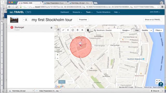Switch to the izi.TRAVEL CMS browser tab
The image size is (166, 93).
coord(30,3)
